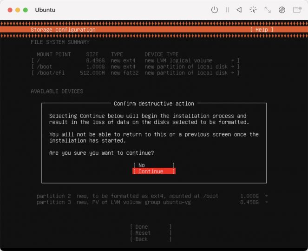Open partition 3 row arrow

pyautogui.click(x=266, y=202)
